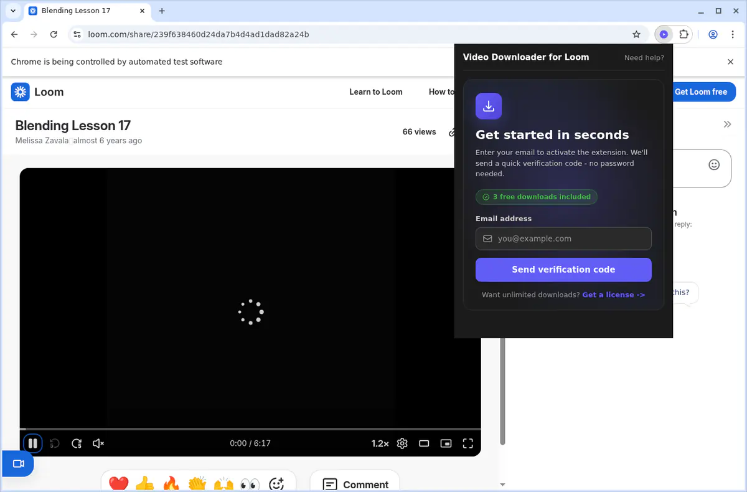747x492 pixels.
Task: Open Learn to Loom menu
Action: point(376,92)
